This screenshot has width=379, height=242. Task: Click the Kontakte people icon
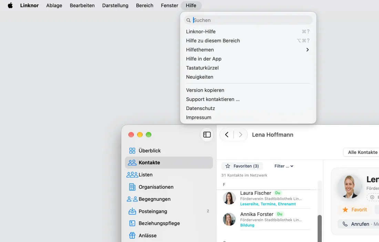[132, 163]
